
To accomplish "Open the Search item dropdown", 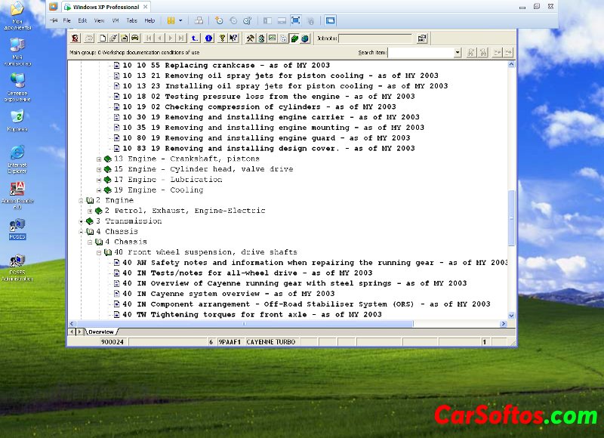I will click(458, 53).
